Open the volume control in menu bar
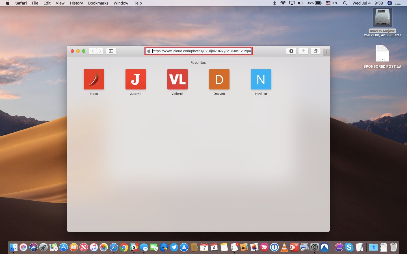Image resolution: width=407 pixels, height=254 pixels. pyautogui.click(x=300, y=3)
